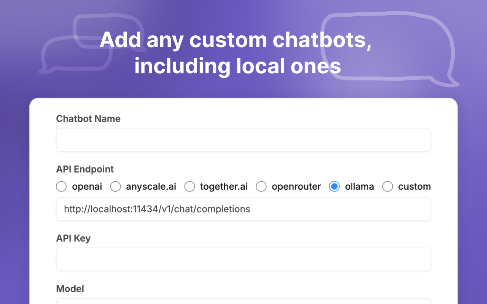Screen dimensions: 487x304
Task: Choose together.ai as the API endpoint
Action: [x=189, y=187]
